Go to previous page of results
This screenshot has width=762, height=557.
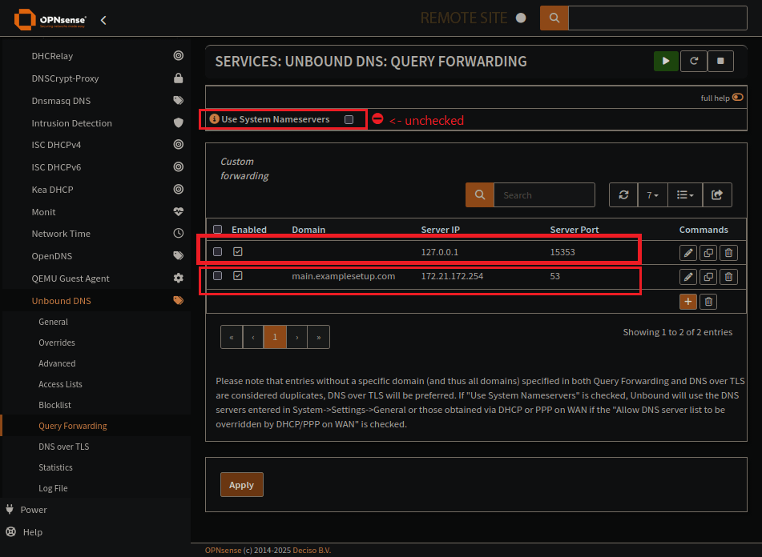(x=253, y=337)
